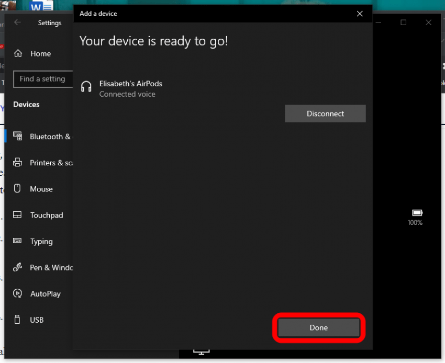The image size is (445, 363).
Task: Click the Find a setting search box
Action: coord(43,79)
